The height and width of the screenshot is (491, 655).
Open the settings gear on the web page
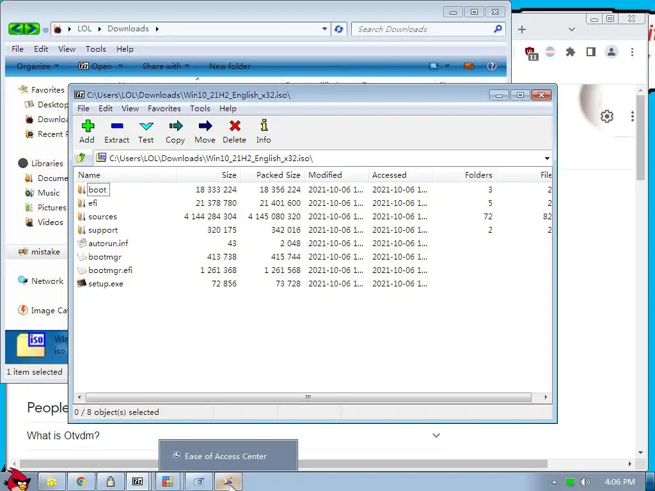606,116
